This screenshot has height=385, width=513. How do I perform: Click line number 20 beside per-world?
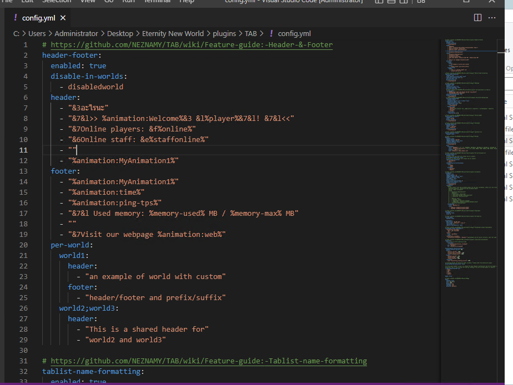pyautogui.click(x=23, y=245)
